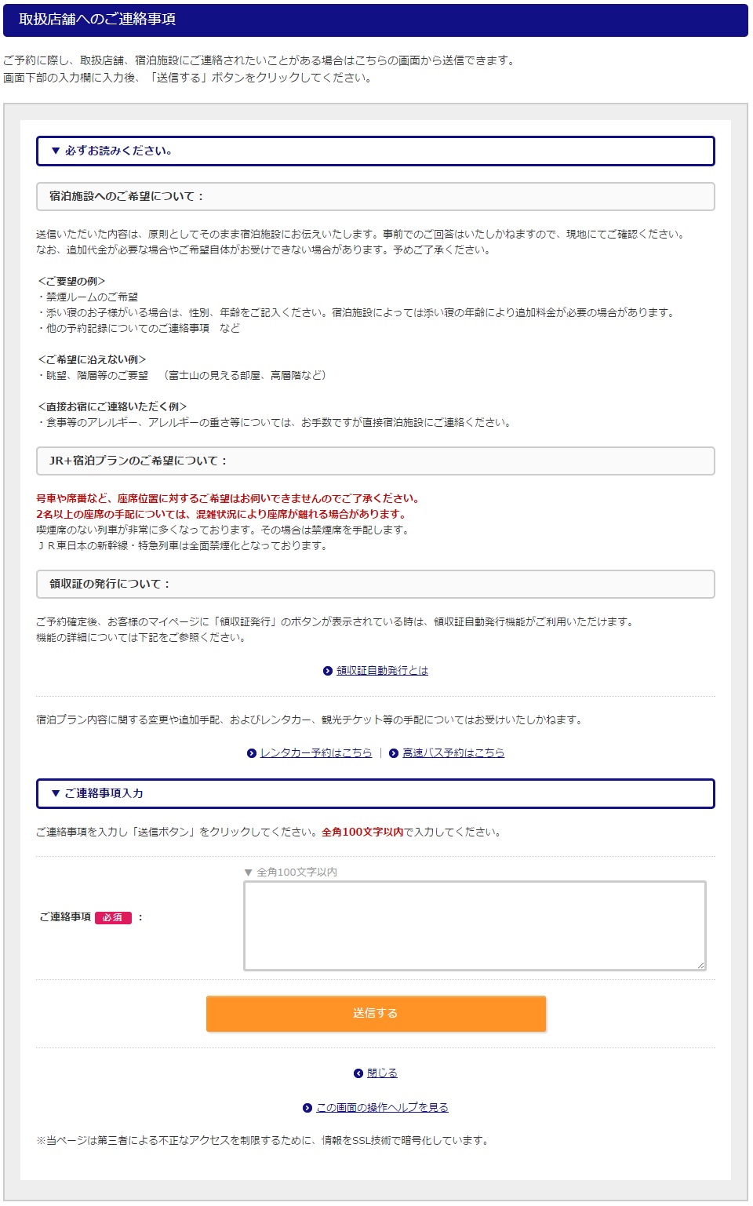753x1206 pixels.
Task: Click arrow icon beside レンタカー予約はこちら
Action: [252, 753]
